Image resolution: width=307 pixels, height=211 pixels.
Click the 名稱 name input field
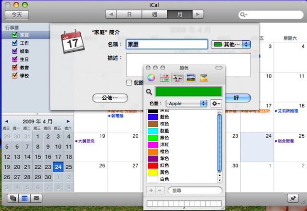click(167, 45)
